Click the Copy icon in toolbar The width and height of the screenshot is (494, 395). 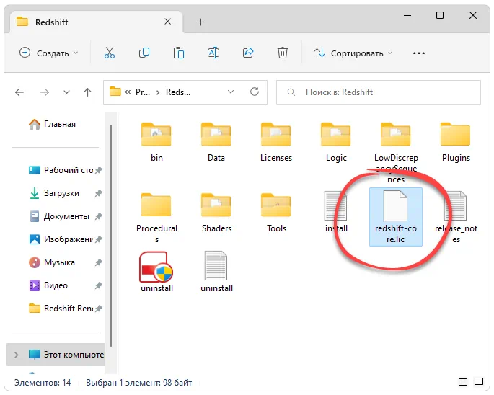(144, 53)
